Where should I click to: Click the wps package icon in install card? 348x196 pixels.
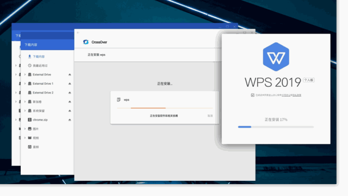tap(119, 100)
